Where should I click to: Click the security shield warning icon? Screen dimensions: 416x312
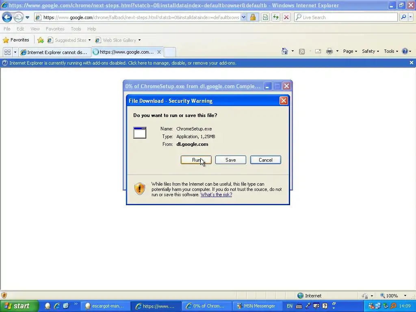click(140, 188)
